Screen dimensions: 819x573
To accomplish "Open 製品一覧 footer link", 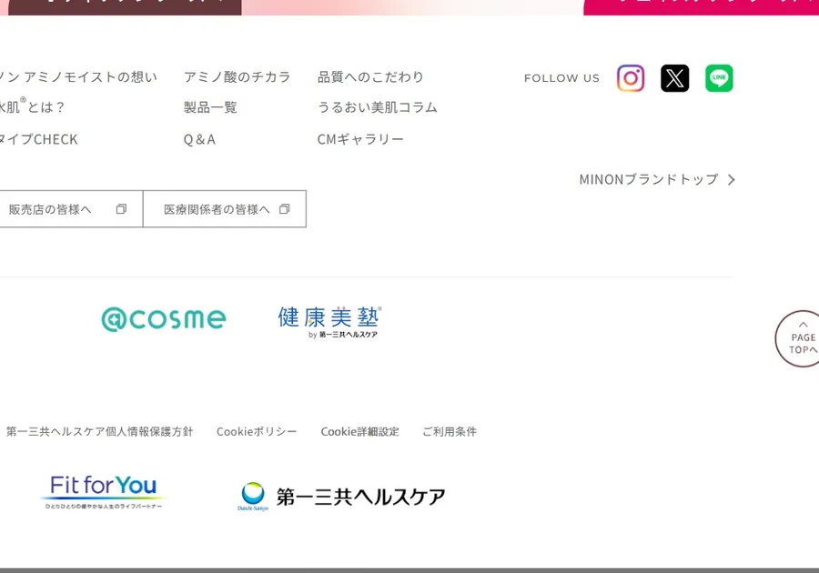I will (210, 107).
